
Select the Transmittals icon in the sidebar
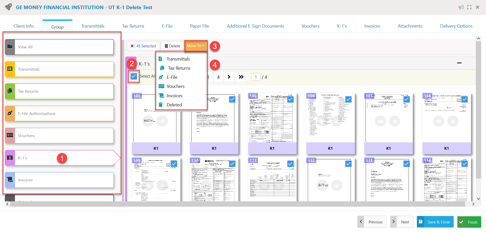pyautogui.click(x=10, y=69)
